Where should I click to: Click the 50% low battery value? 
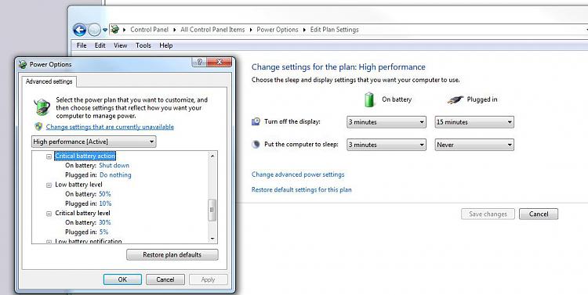coord(104,194)
